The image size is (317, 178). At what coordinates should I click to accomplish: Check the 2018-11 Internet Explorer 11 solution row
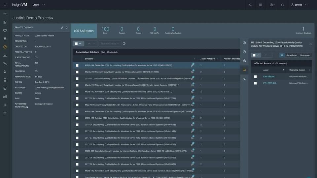(77, 78)
